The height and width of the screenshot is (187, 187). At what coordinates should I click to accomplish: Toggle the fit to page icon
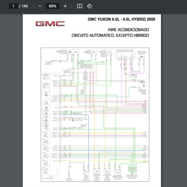[79, 6]
